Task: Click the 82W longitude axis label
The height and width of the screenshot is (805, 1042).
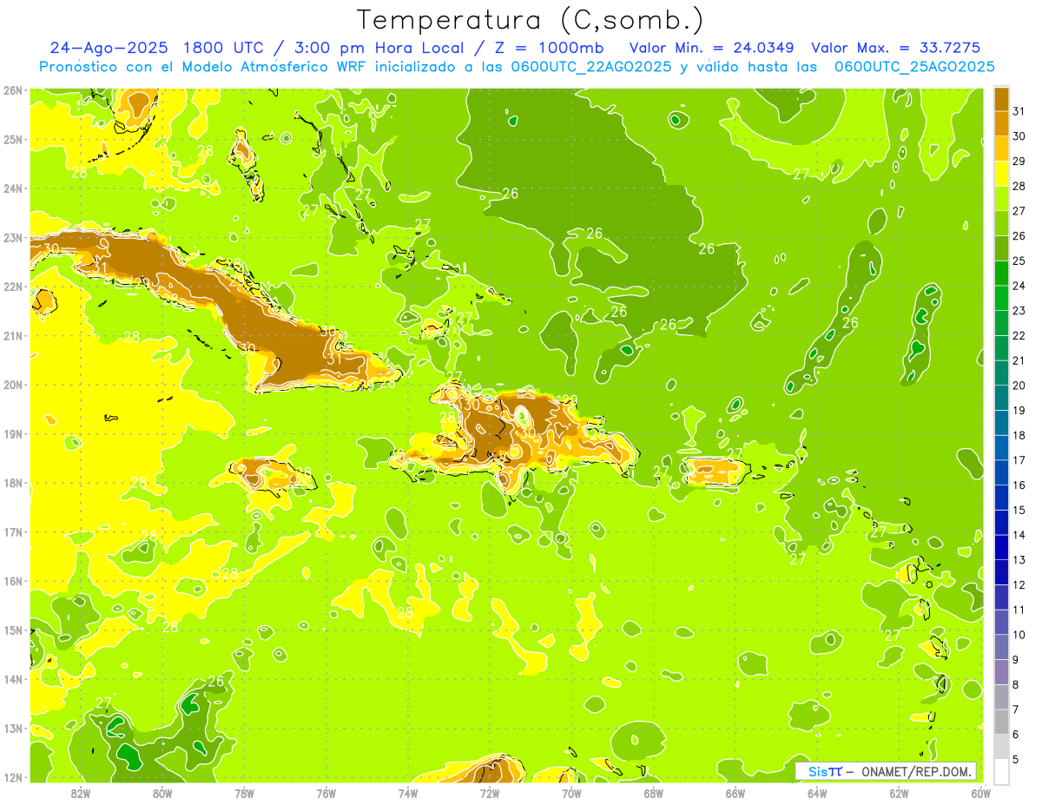Action: pyautogui.click(x=81, y=793)
